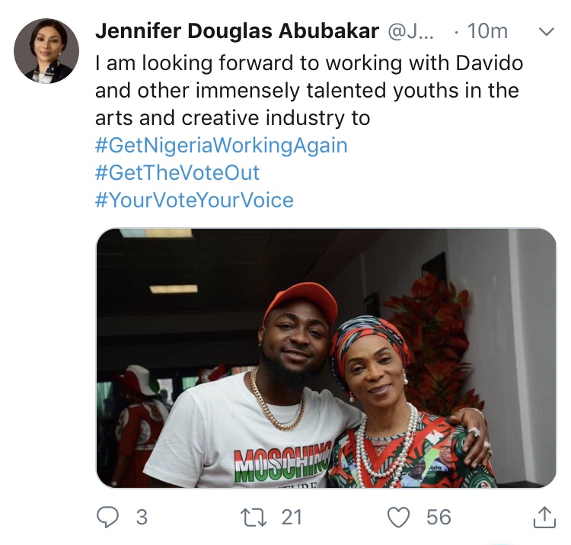Like the tweet with the heart icon

(x=398, y=518)
